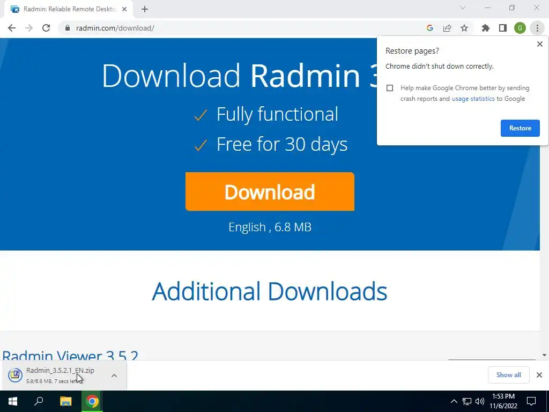Click the Radmin Viewer 3.5.2 heading
This screenshot has width=549, height=412.
click(70, 355)
